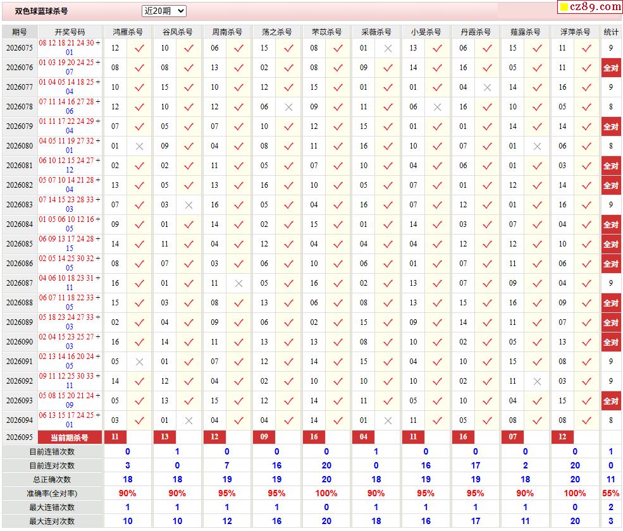Click the 目前连错次数 row label
Viewport: 623px width, 531px height.
pos(52,451)
